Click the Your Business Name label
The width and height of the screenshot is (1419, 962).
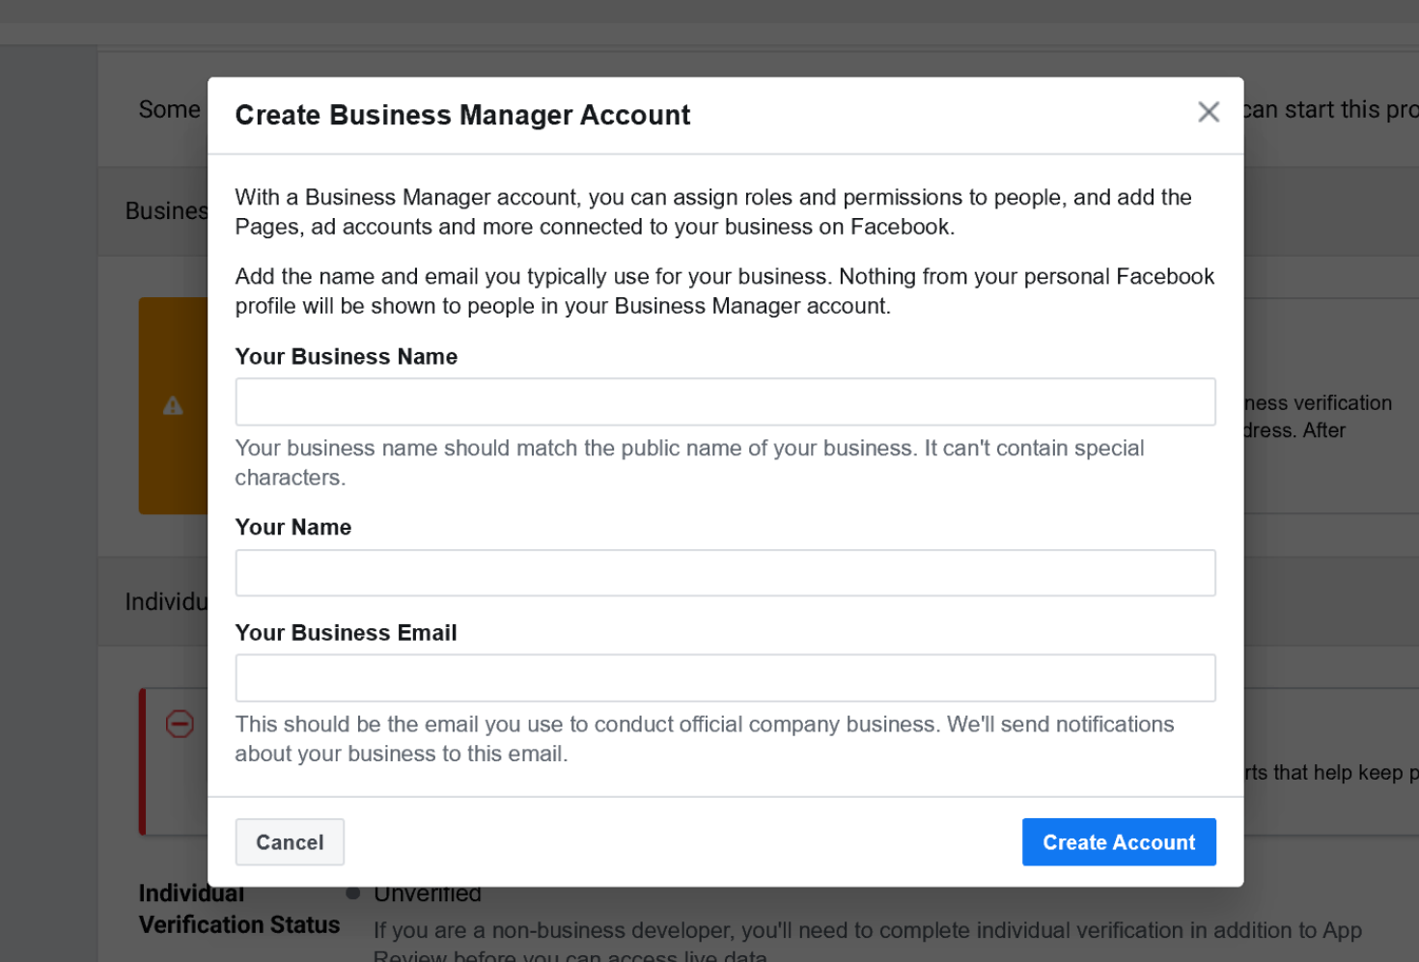tap(347, 357)
